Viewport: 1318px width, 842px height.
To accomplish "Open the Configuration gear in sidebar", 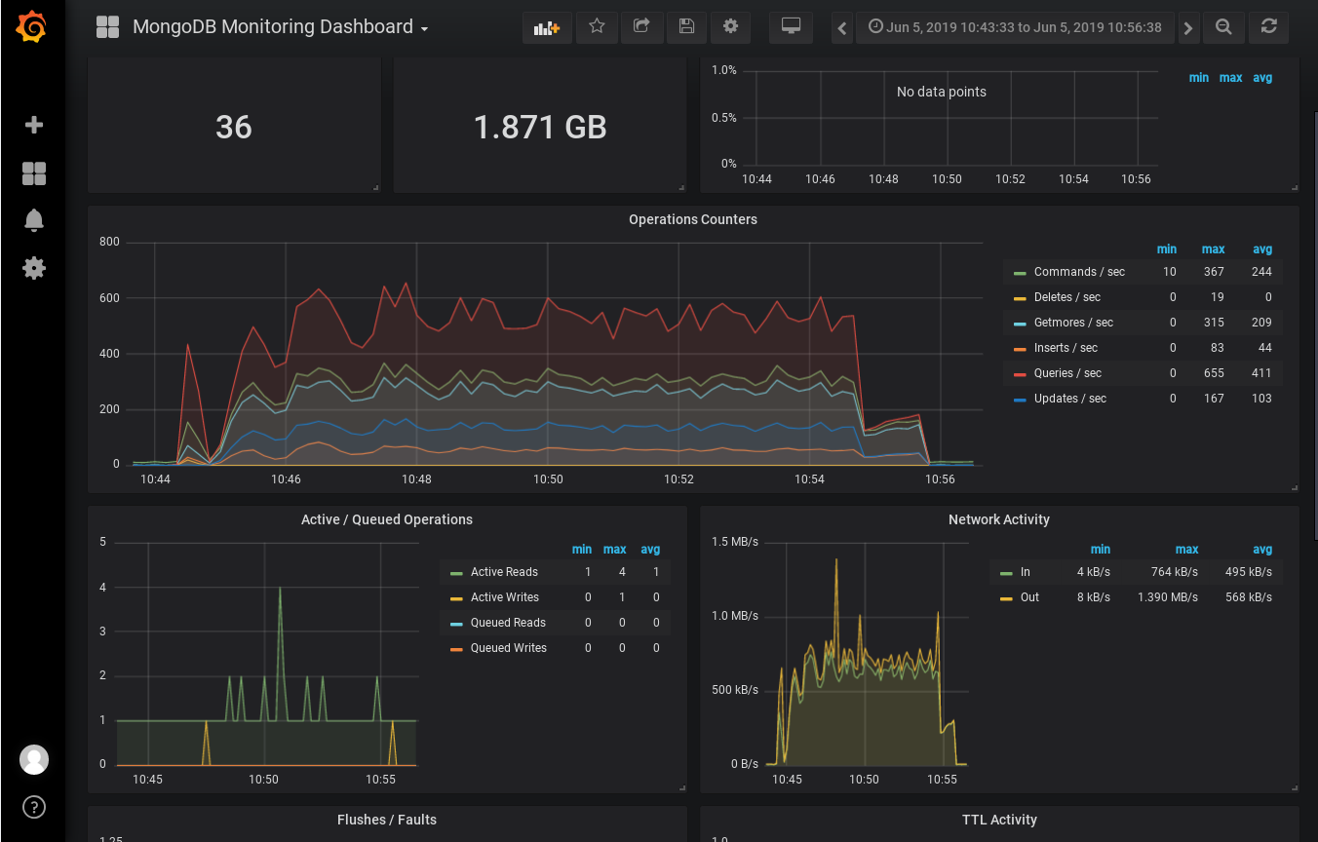I will pyautogui.click(x=34, y=268).
